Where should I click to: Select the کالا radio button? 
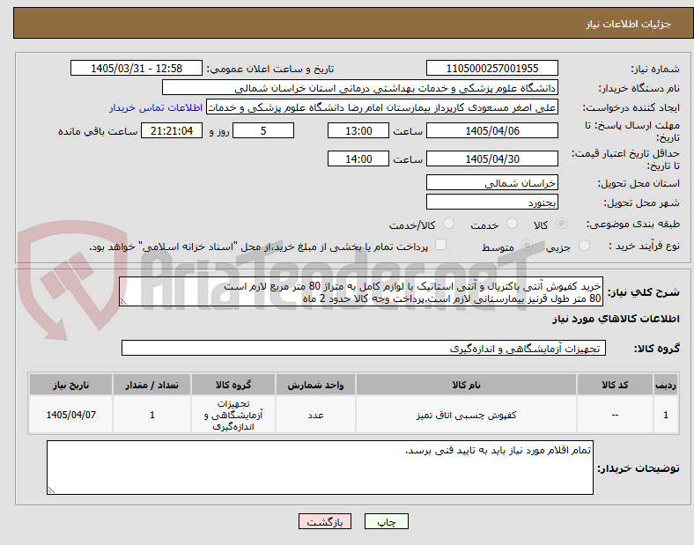[x=561, y=224]
